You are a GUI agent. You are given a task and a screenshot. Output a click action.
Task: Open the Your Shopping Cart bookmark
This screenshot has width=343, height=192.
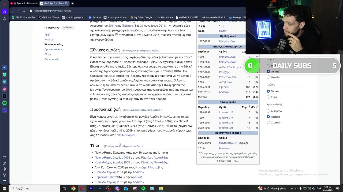(74, 17)
